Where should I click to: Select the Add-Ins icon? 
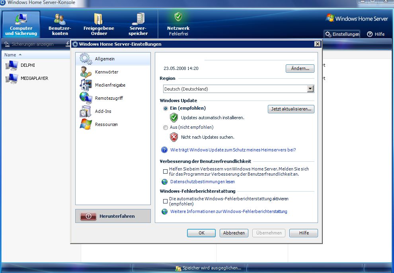(86, 111)
